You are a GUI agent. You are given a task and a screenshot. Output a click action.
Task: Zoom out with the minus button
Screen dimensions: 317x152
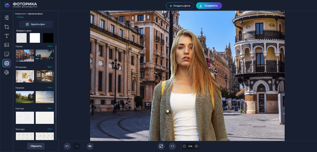[184, 146]
